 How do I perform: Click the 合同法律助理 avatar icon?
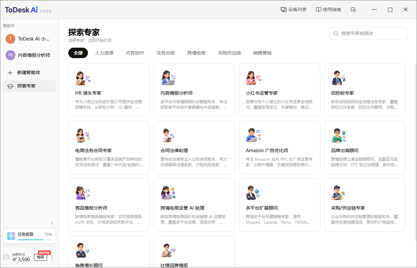168,136
